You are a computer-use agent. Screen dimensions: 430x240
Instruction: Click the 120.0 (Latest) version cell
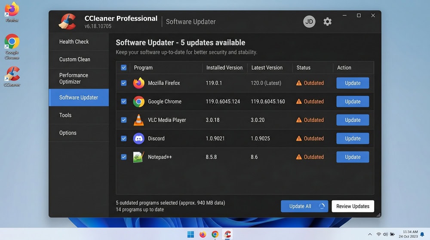tap(266, 83)
